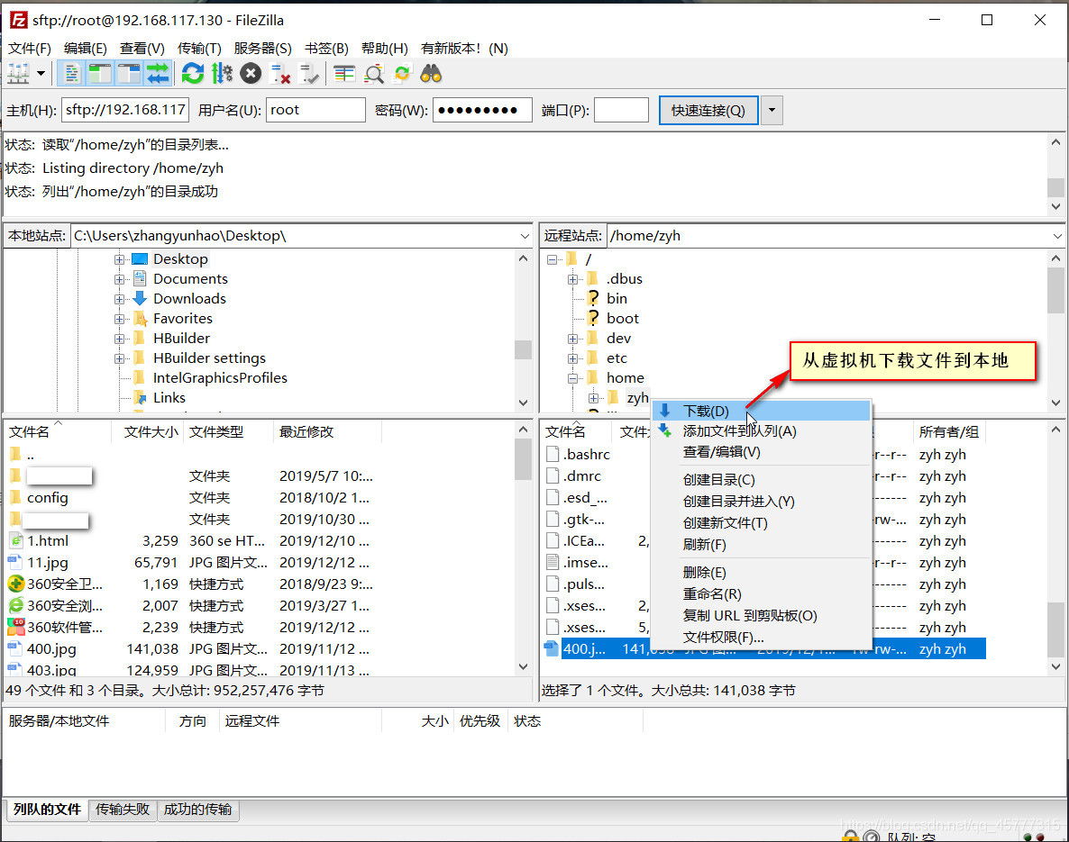
Task: Click the message log vertical scrollbar
Action: click(1055, 175)
